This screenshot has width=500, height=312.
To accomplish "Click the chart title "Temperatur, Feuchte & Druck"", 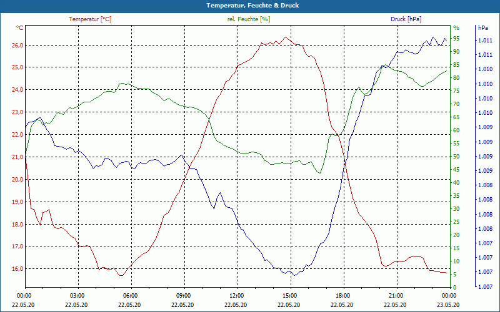I will click(252, 6).
